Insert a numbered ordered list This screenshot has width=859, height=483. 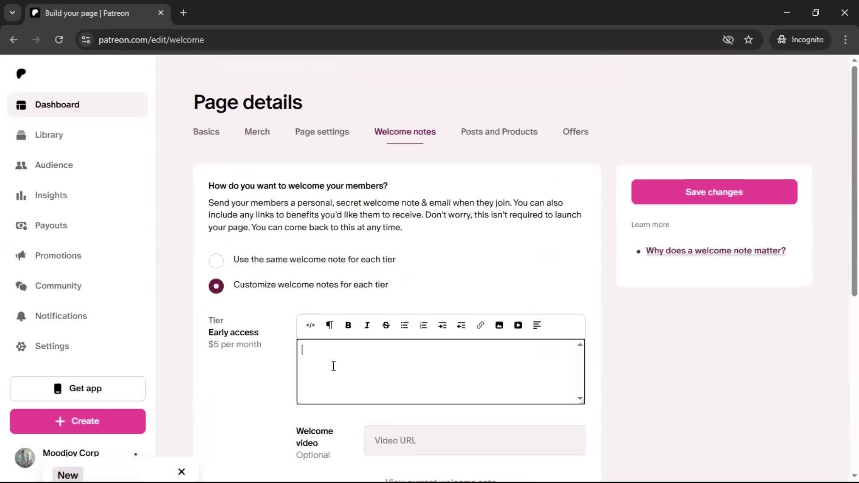pyautogui.click(x=423, y=325)
